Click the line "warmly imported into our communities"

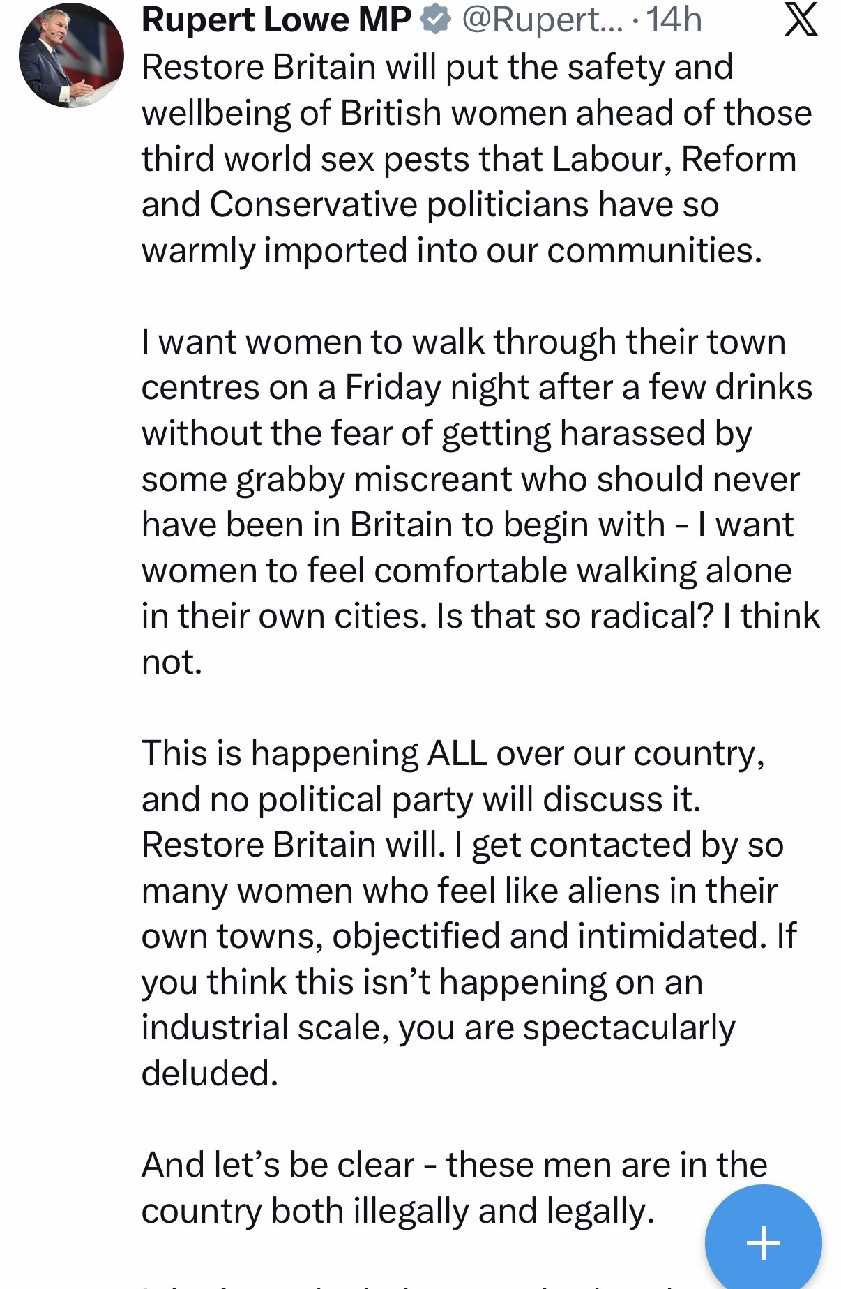(x=452, y=250)
